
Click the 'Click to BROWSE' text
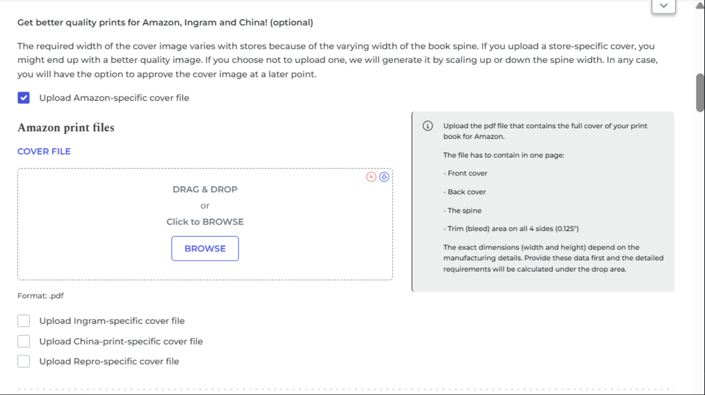(205, 222)
